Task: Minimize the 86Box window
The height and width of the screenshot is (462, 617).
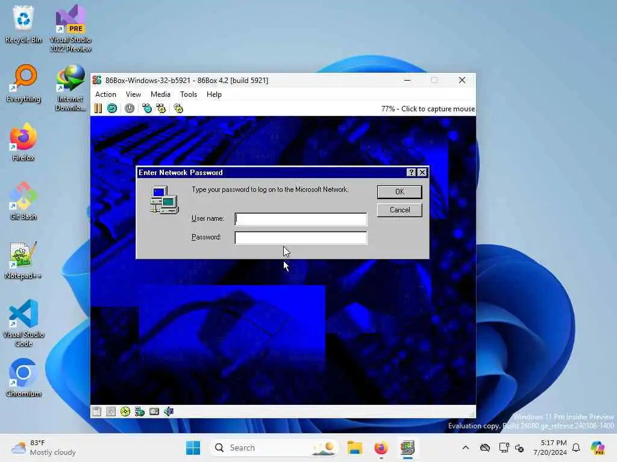Action: [407, 80]
